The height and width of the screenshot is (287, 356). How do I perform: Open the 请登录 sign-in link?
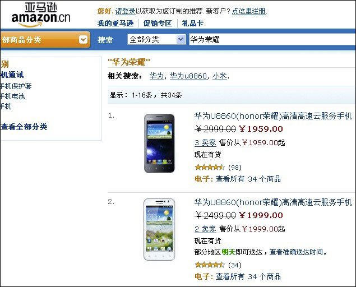[x=126, y=11]
